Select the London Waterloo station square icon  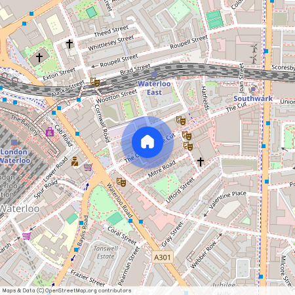(x=14, y=142)
